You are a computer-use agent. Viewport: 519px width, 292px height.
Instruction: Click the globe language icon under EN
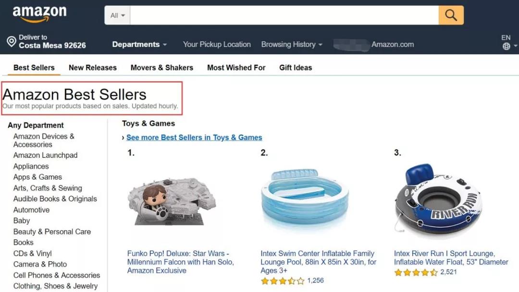tap(506, 46)
